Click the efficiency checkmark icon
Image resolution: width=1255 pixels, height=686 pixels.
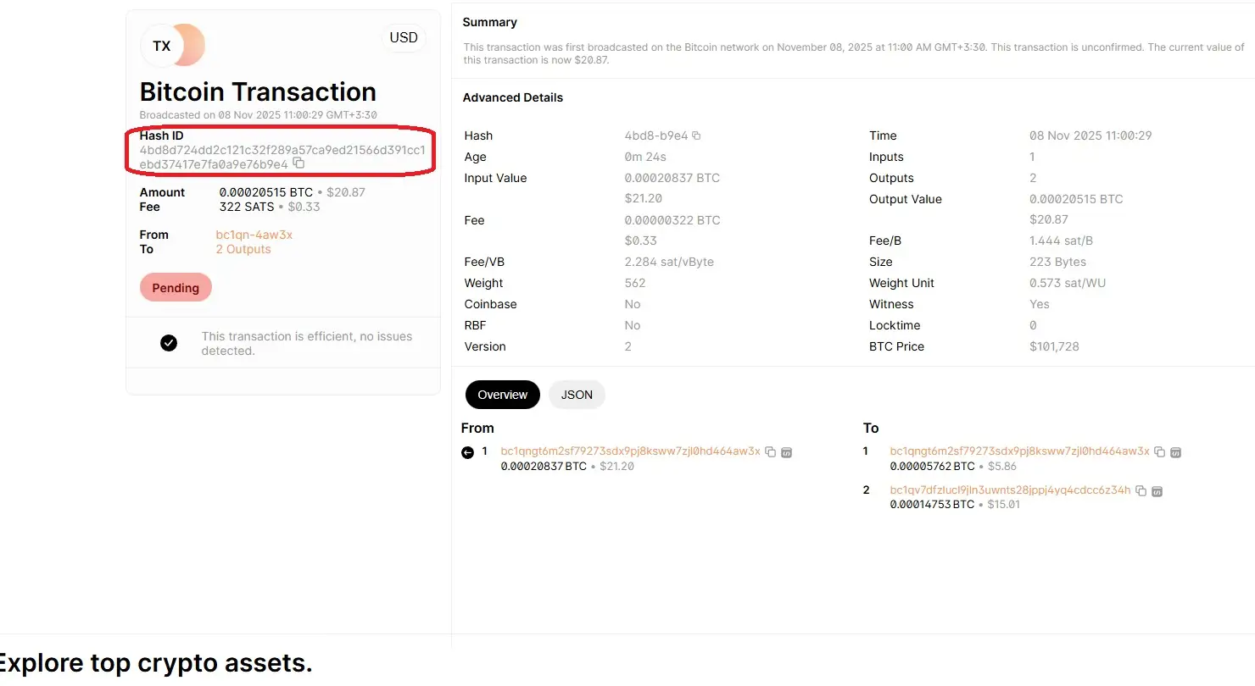pos(169,343)
